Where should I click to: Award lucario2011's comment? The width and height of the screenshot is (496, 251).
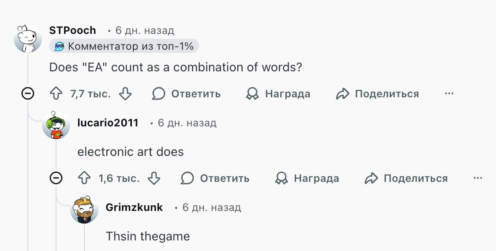click(307, 178)
